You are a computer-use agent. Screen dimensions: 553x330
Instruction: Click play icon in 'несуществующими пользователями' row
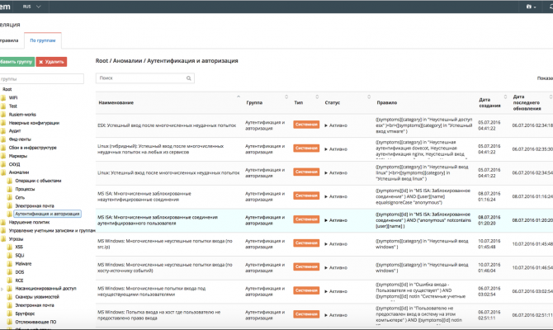pos(326,291)
